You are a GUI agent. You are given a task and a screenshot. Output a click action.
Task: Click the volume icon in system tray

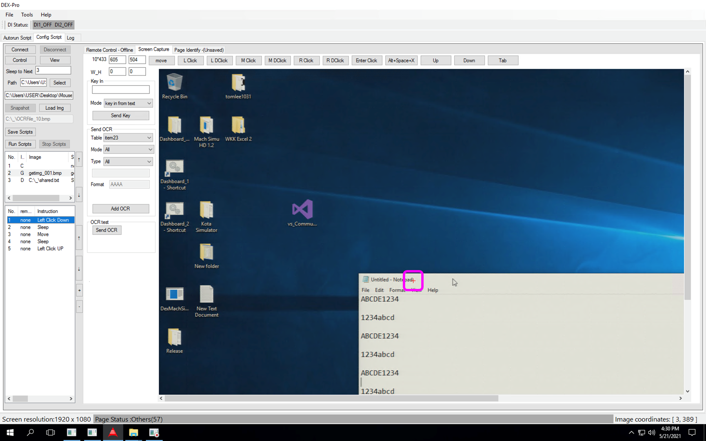[x=651, y=432]
